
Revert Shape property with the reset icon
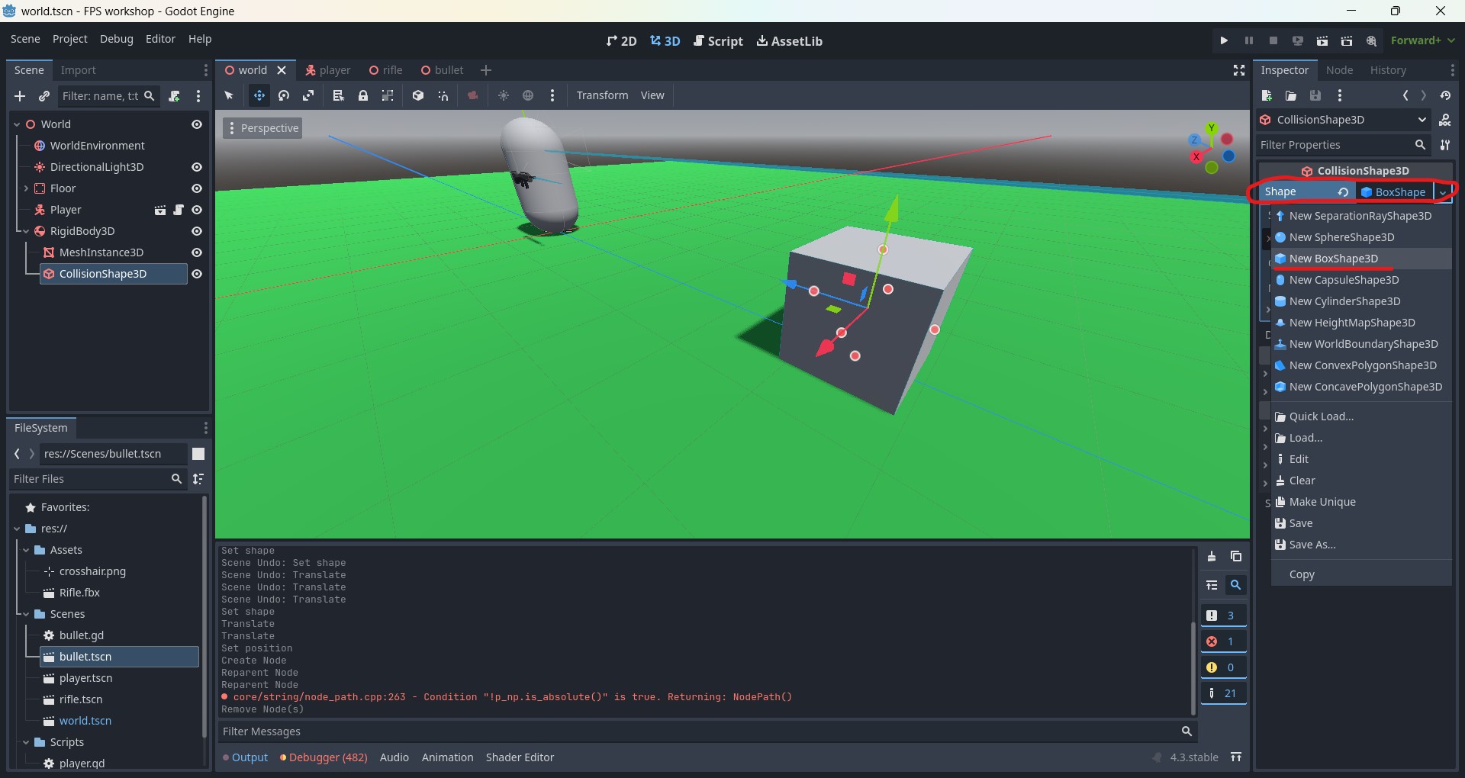[1343, 192]
